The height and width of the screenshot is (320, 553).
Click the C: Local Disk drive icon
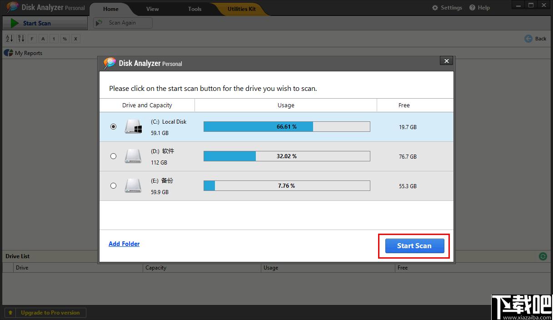pyautogui.click(x=133, y=126)
